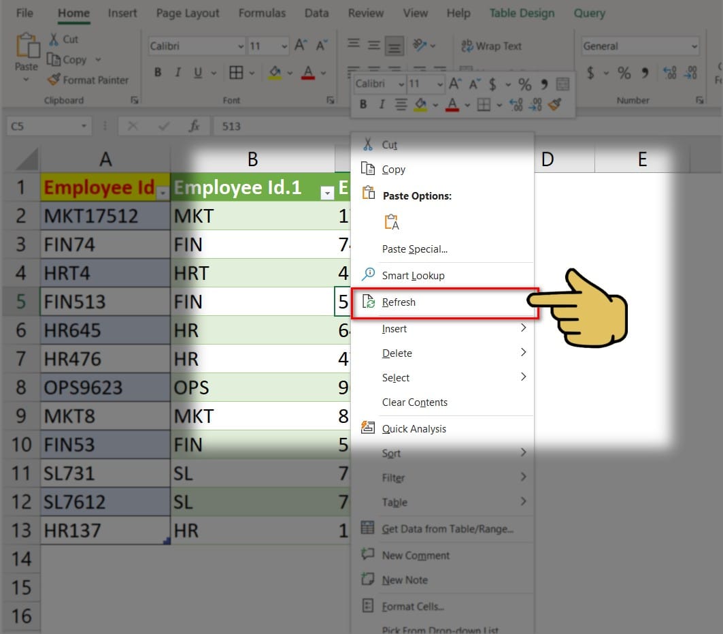
Task: Toggle Wrap Text in the ribbon
Action: pos(491,46)
